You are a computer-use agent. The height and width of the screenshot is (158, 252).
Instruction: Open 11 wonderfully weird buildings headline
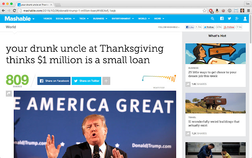[x=214, y=124]
